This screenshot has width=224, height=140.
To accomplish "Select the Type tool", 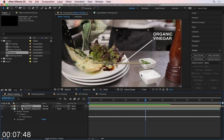I will click(x=37, y=8).
